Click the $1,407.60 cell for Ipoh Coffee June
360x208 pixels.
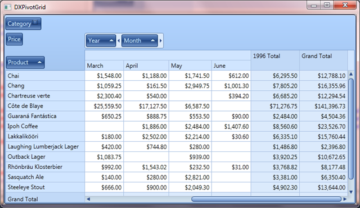(231, 126)
